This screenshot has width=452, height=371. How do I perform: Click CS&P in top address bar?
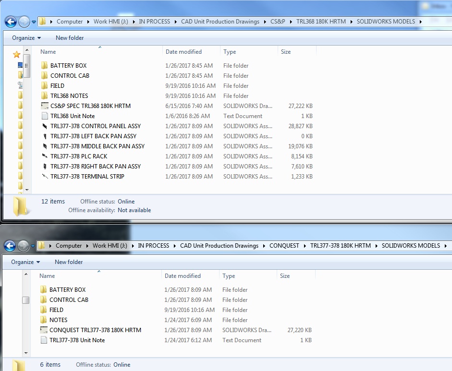[x=278, y=22]
